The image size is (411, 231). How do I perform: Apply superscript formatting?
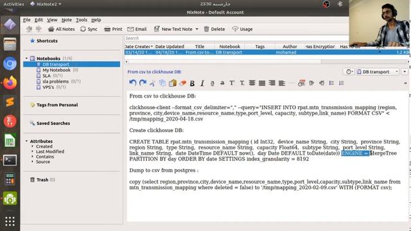(x=232, y=83)
